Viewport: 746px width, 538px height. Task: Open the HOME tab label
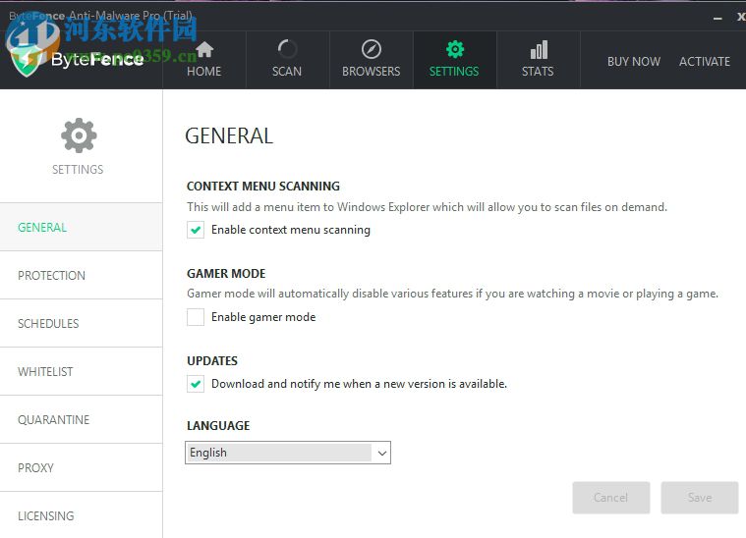tap(204, 72)
